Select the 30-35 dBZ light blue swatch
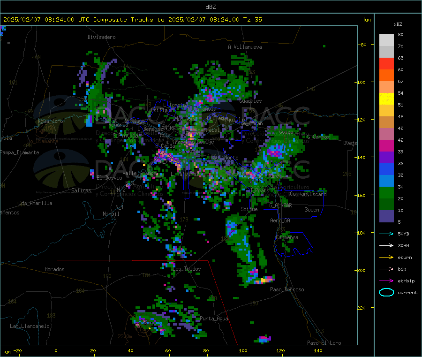Image resolution: width=422 pixels, height=357 pixels. coord(386,181)
